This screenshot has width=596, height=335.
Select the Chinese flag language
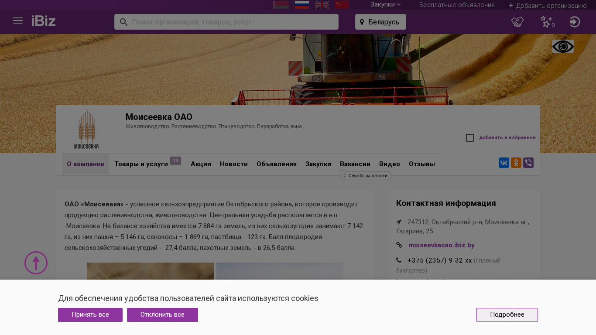[x=342, y=4]
